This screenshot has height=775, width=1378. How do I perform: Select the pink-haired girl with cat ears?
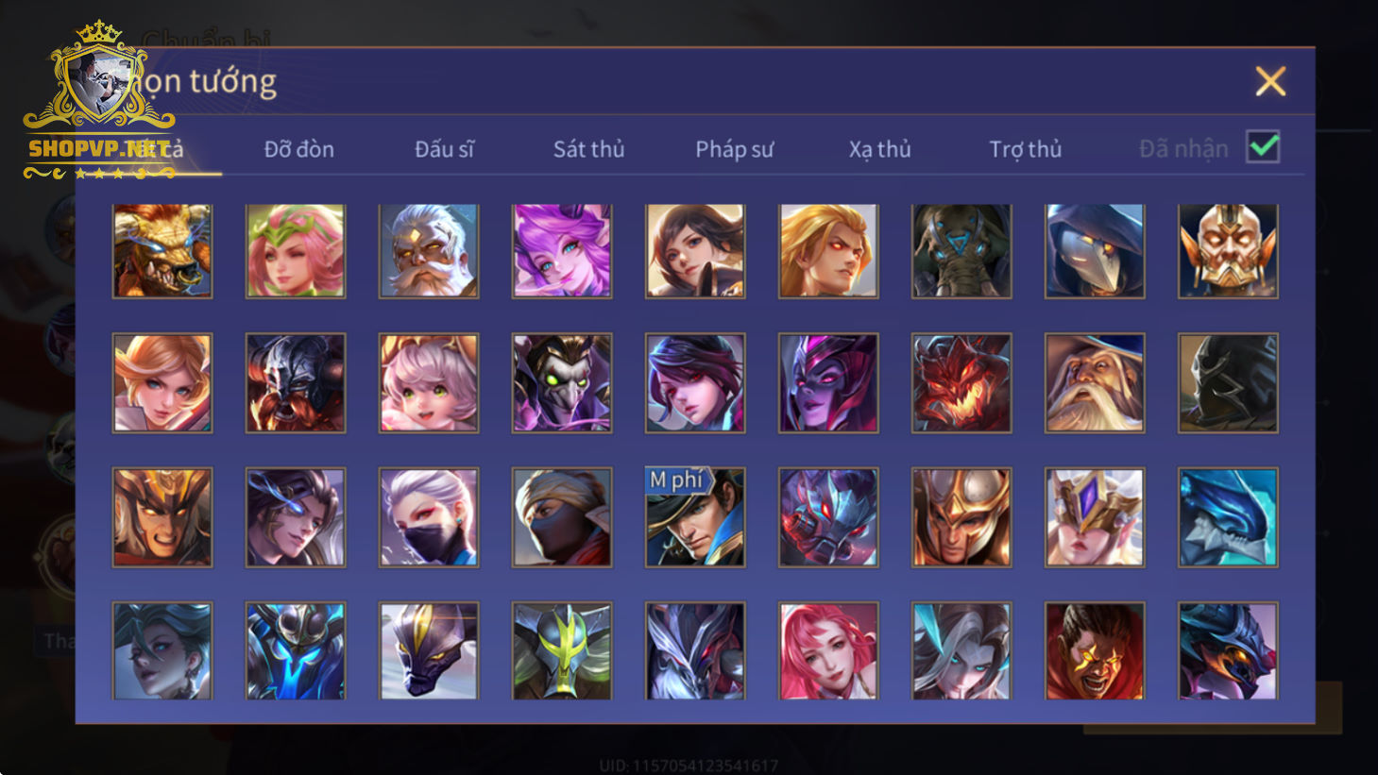click(429, 383)
